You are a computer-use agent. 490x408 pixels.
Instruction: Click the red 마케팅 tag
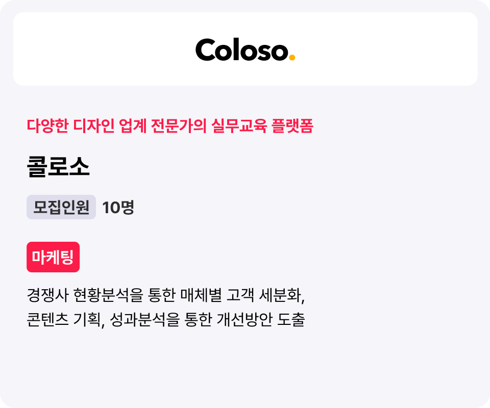(x=53, y=257)
